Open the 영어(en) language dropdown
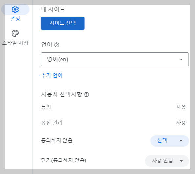The image size is (195, 174). pos(115,59)
